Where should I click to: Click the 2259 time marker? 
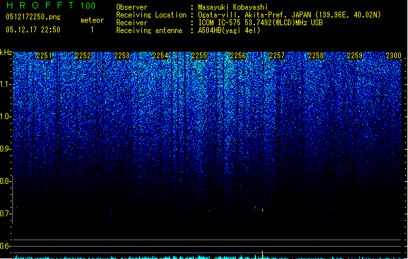click(355, 56)
